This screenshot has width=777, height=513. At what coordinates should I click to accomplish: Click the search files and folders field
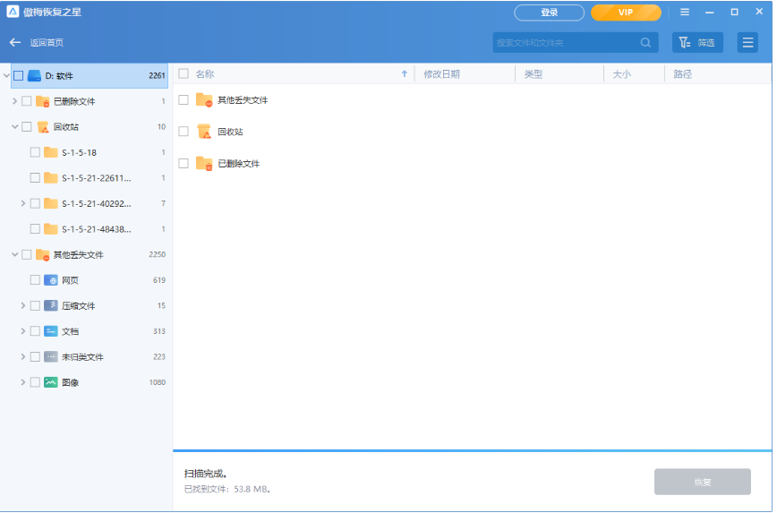[564, 43]
